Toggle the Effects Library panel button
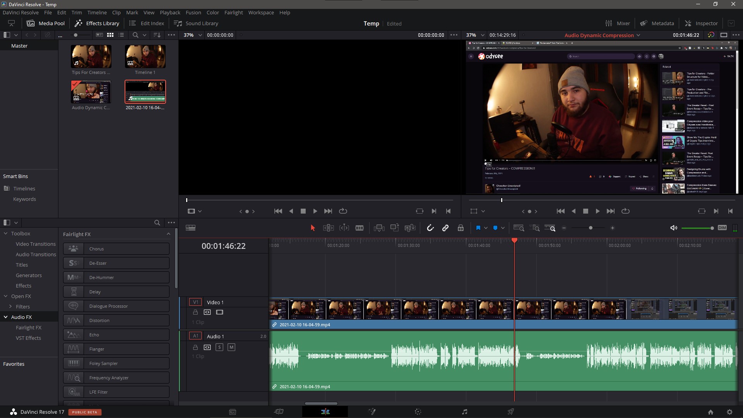 click(x=97, y=23)
